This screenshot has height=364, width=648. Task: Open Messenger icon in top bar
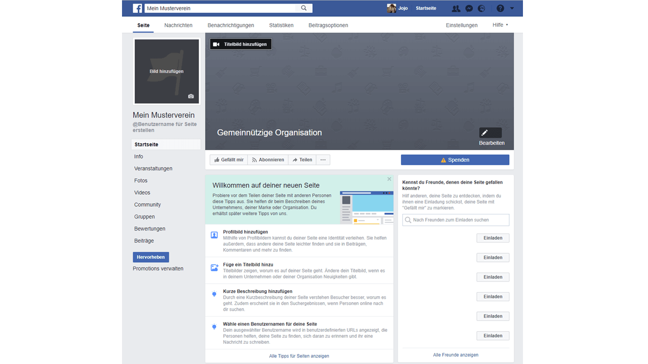click(469, 8)
